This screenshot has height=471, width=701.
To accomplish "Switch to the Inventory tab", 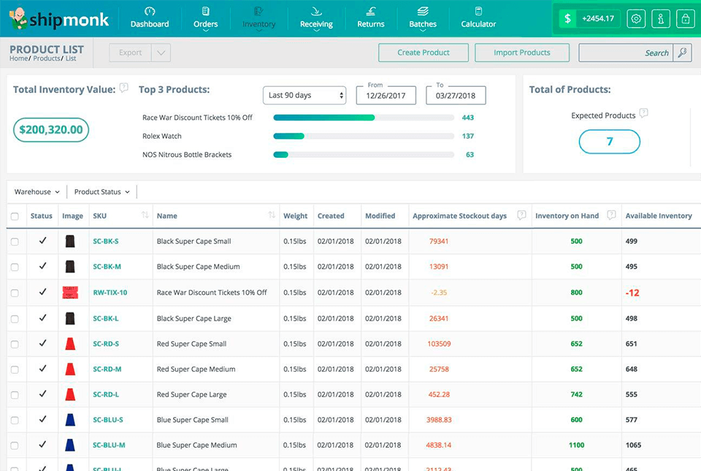I will pos(258,18).
